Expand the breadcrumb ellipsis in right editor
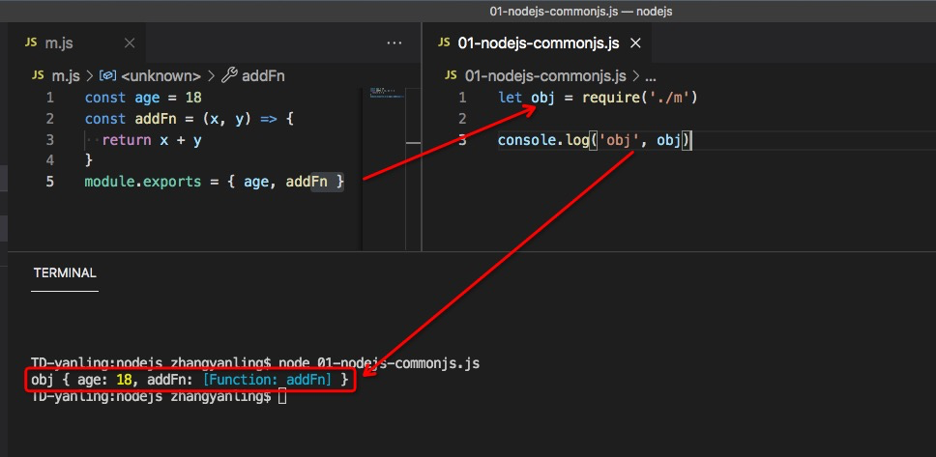 click(651, 76)
